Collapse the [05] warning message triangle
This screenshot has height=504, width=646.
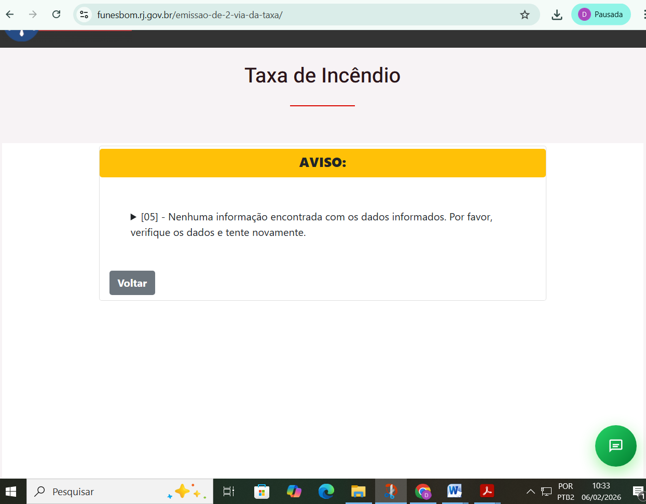[133, 217]
